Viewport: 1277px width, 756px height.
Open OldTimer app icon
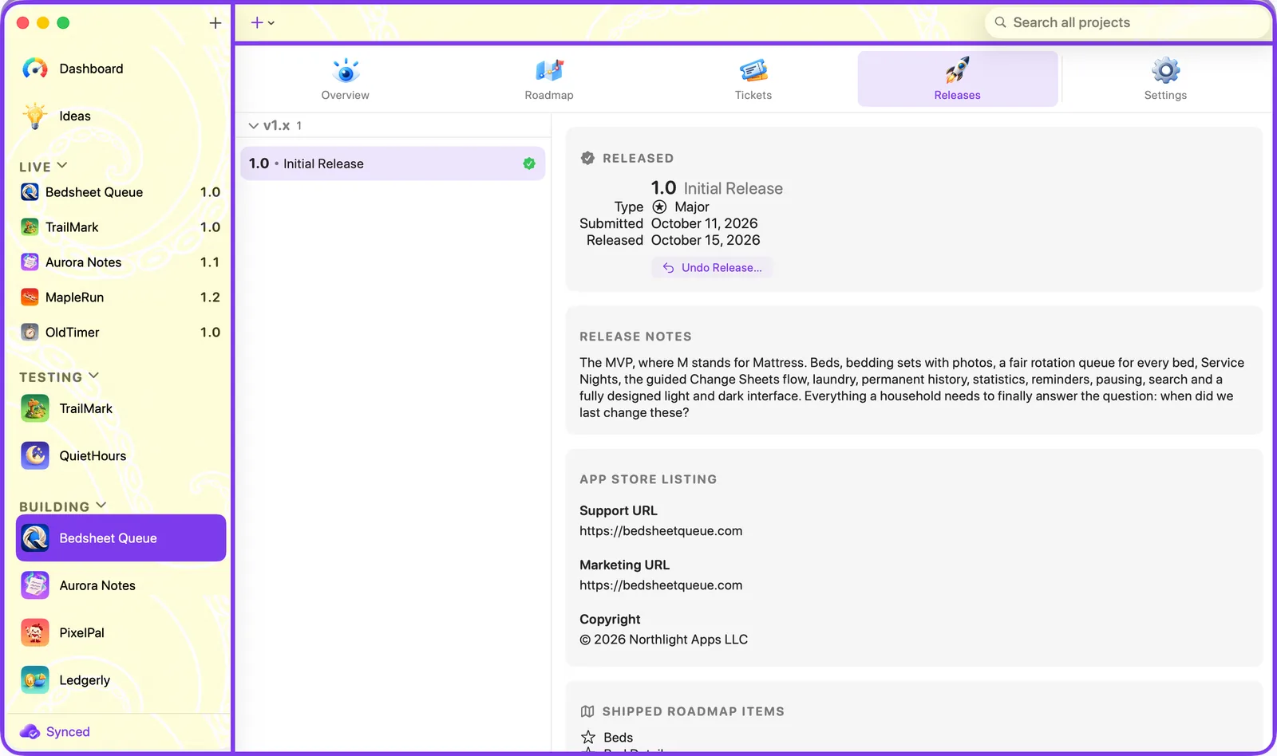[30, 333]
